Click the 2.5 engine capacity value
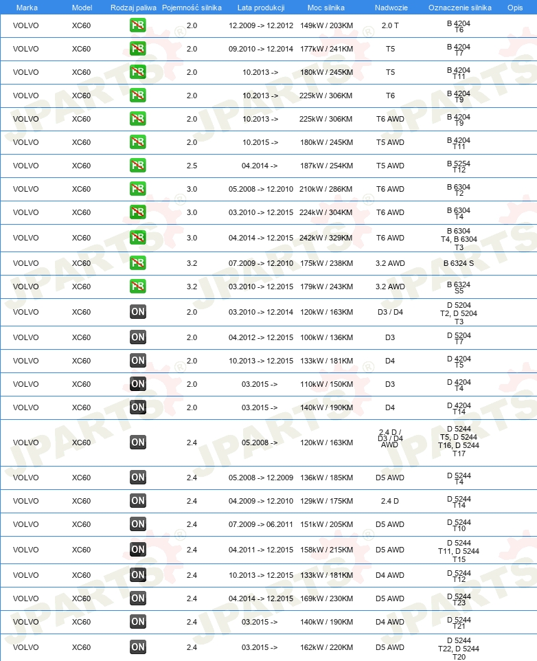Screen dimensions: 537x661 click(192, 166)
